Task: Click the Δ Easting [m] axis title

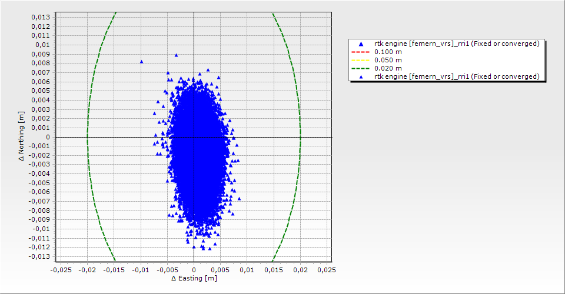Action: coord(194,278)
